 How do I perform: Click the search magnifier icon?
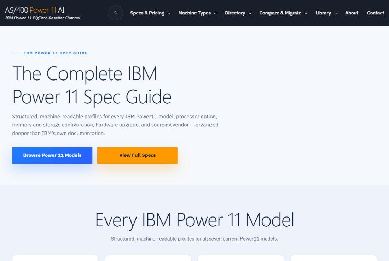tap(115, 13)
